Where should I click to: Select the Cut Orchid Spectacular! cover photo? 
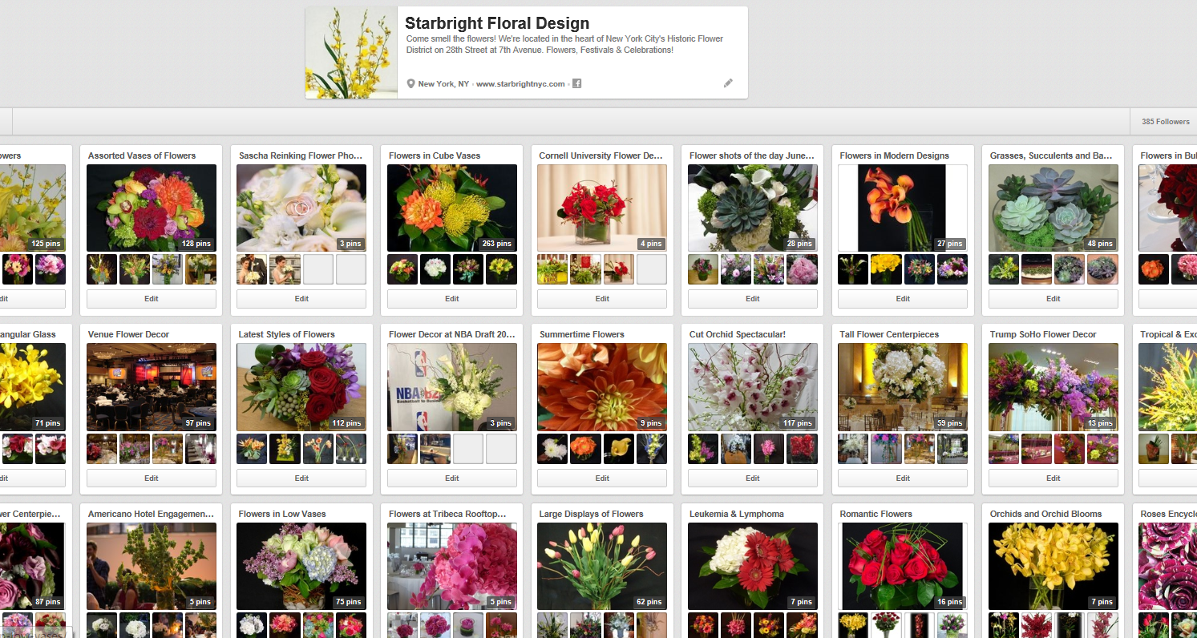[752, 387]
